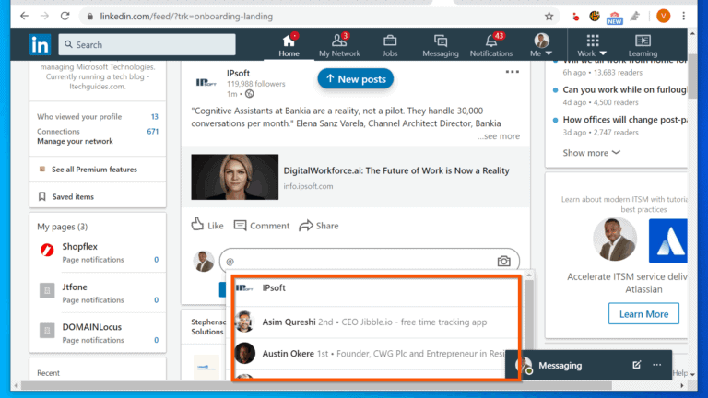The width and height of the screenshot is (708, 398).
Task: Open Notifications with 43 badge
Action: 491,45
